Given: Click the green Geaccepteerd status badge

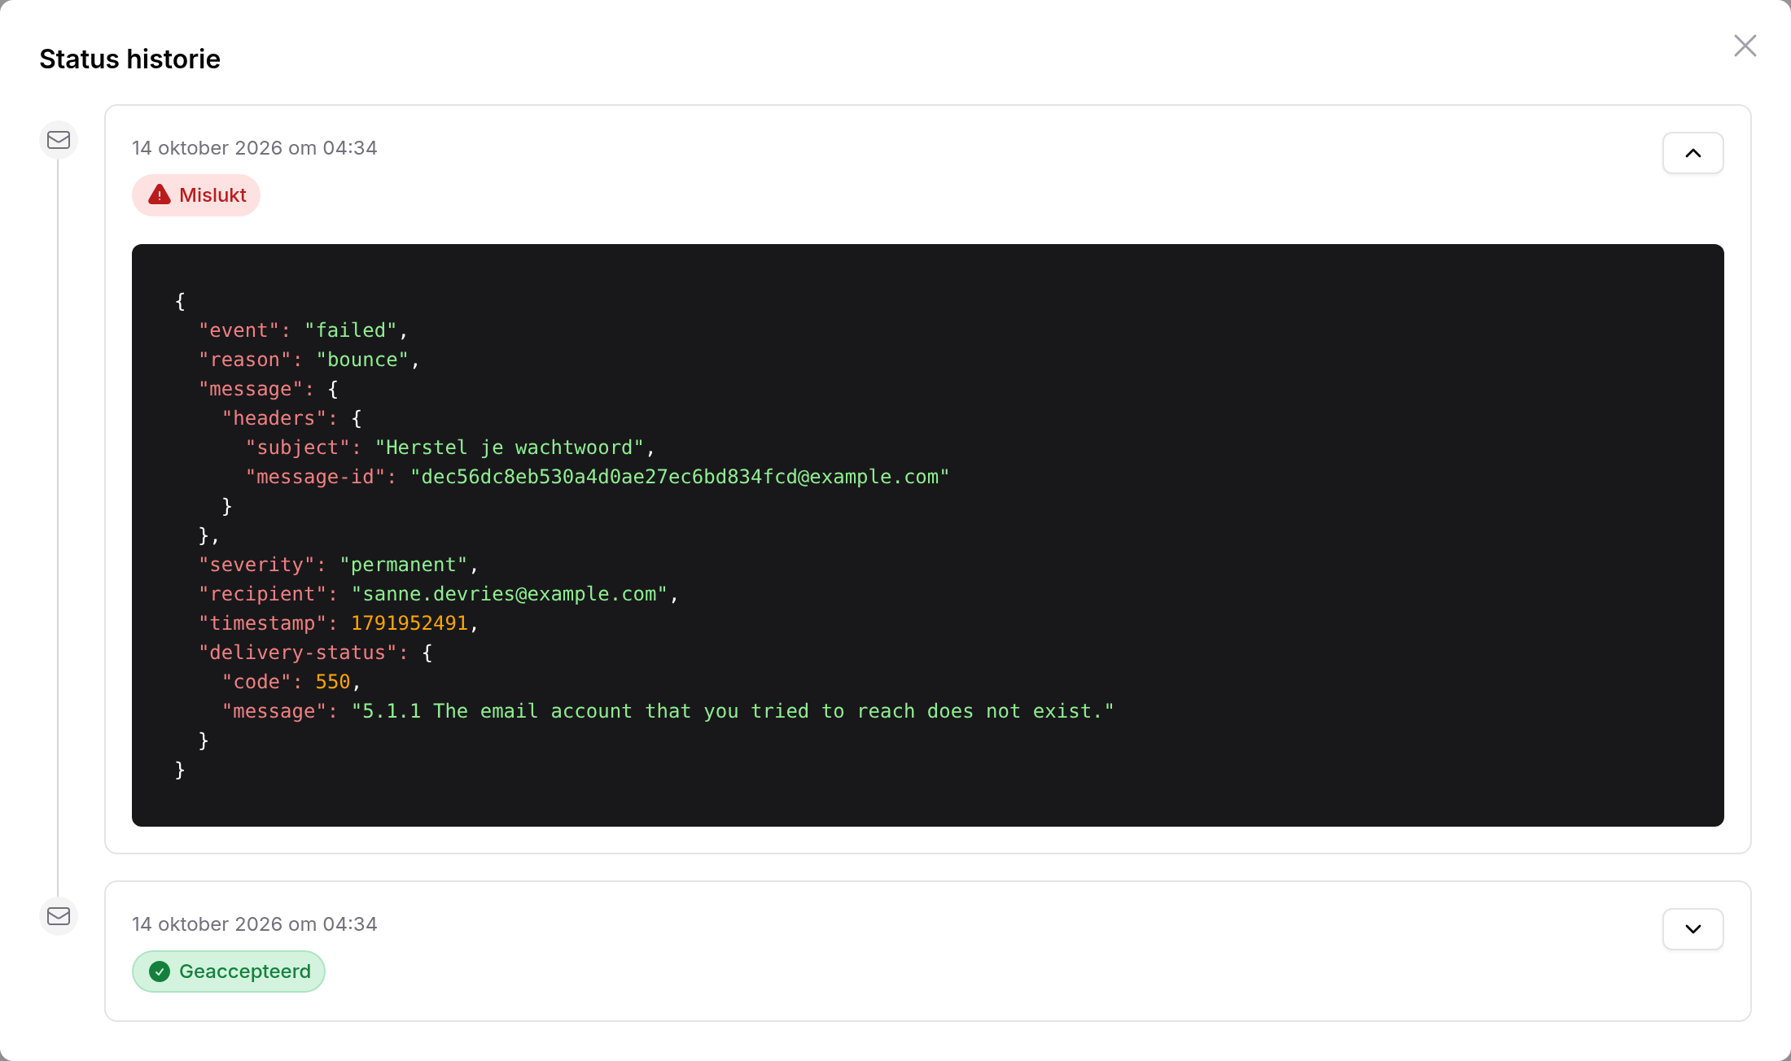Looking at the screenshot, I should pyautogui.click(x=229, y=971).
